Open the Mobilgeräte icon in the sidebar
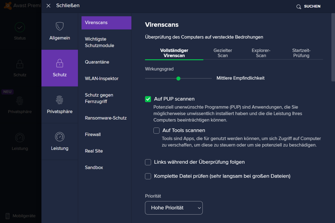 [x=8, y=216]
